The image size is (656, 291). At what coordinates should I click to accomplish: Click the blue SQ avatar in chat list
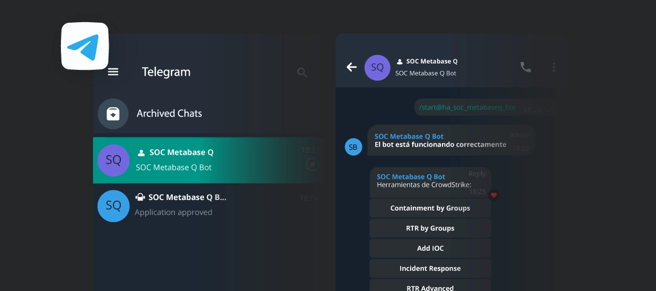[113, 206]
